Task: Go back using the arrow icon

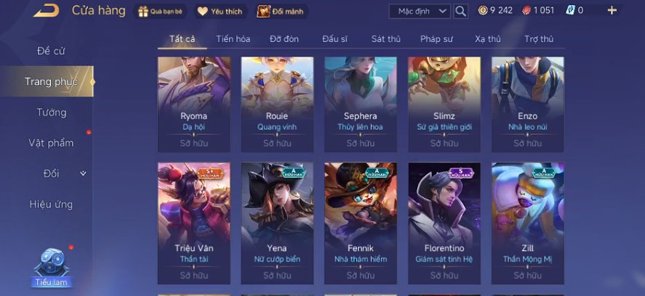Action: point(47,11)
